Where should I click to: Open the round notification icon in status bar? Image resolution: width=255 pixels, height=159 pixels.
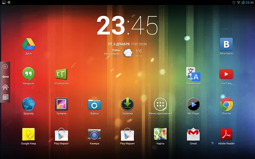(x=9, y=2)
